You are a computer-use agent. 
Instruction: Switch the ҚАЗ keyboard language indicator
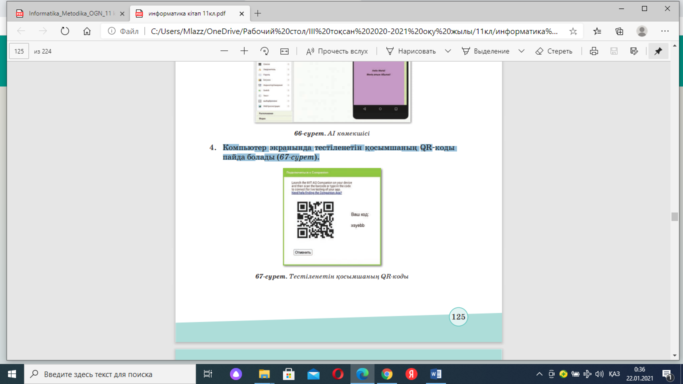point(614,374)
